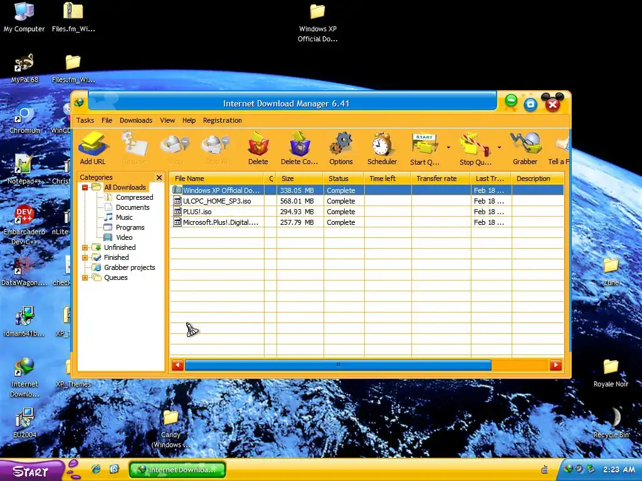The height and width of the screenshot is (481, 642).
Task: Open the File menu
Action: 107,120
